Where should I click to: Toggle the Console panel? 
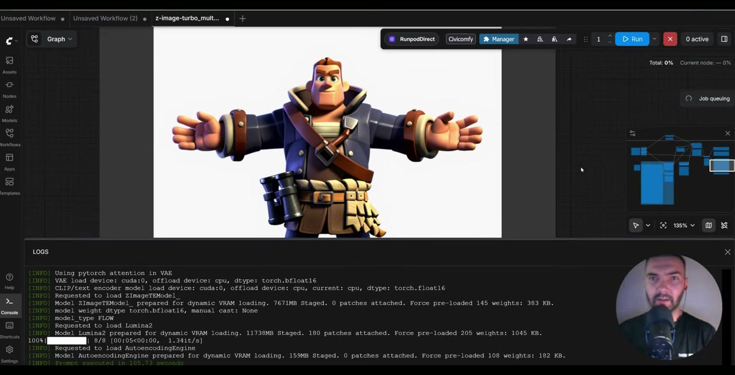9,305
